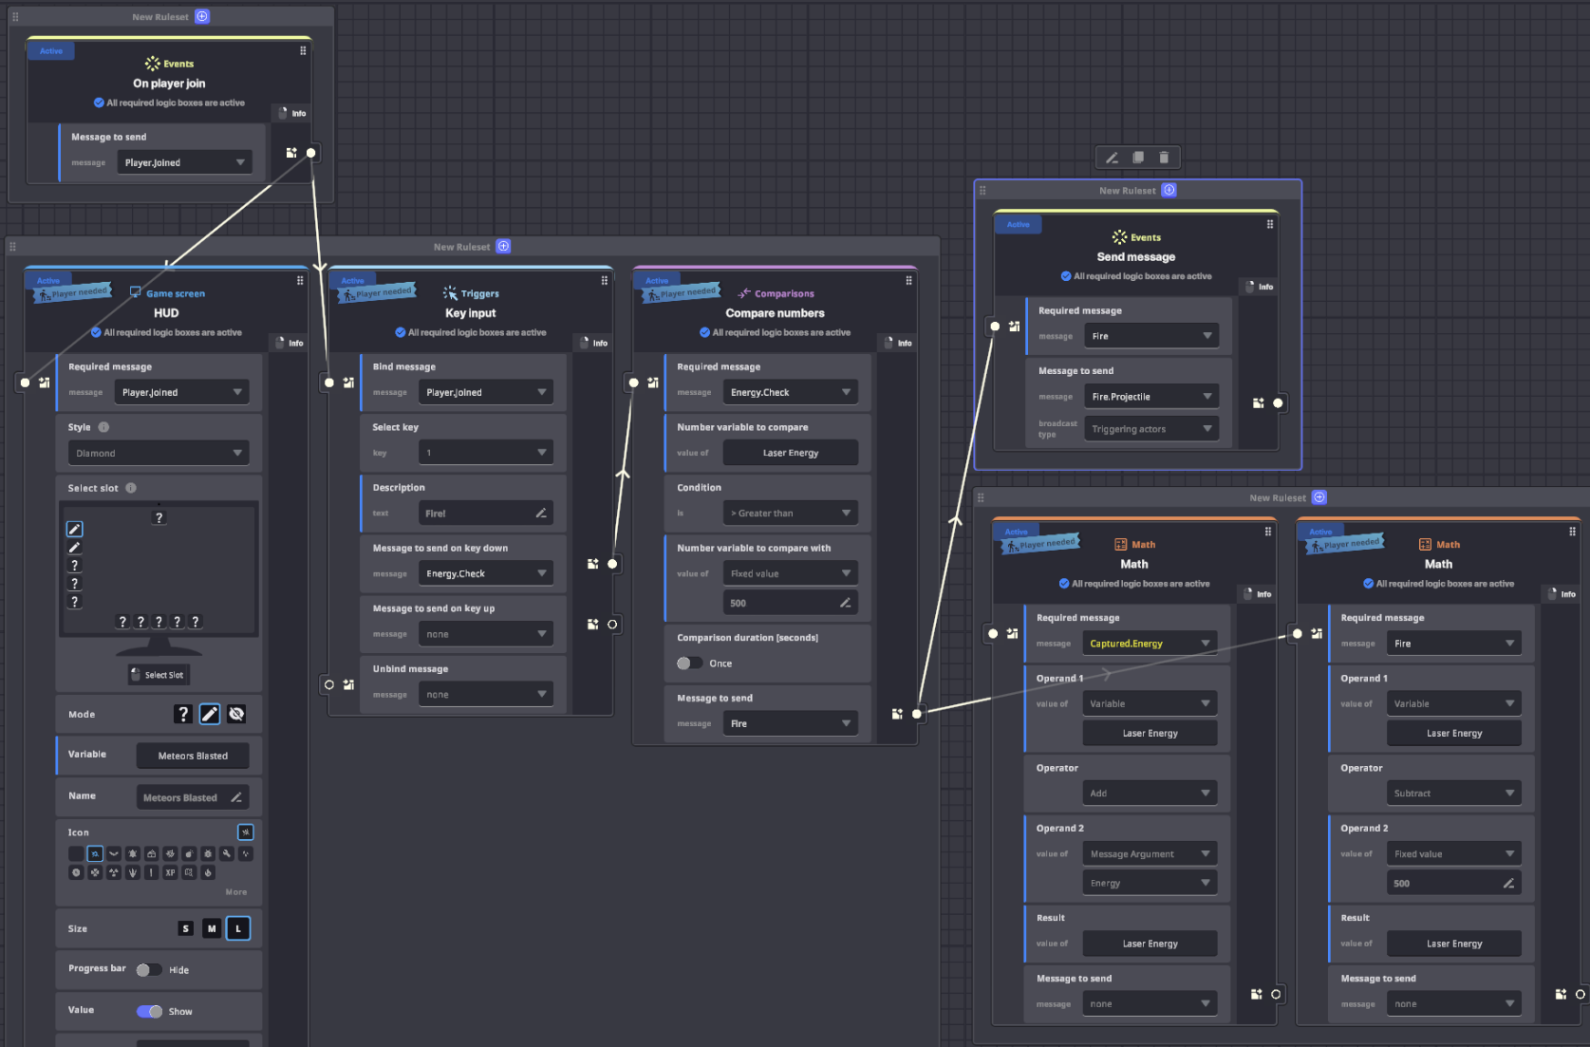
Task: Choose the XP icon in the Icon grid
Action: point(170,872)
